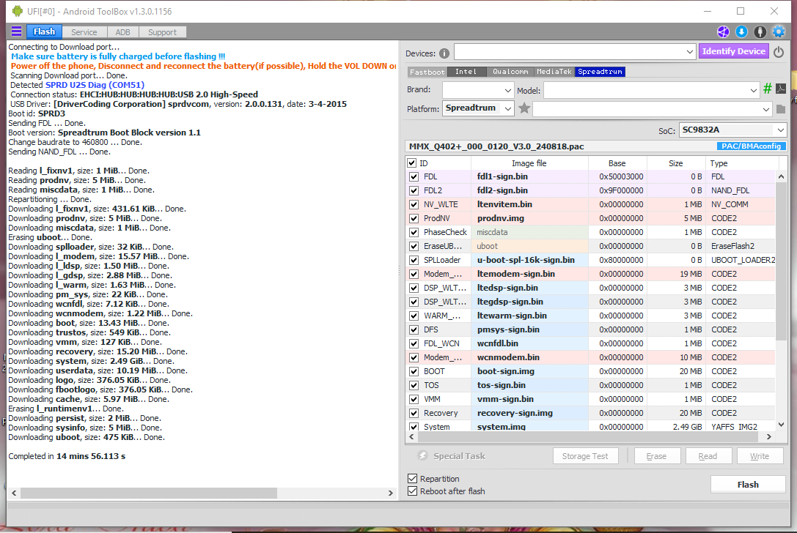Click the Type column header
The height and width of the screenshot is (533, 797).
[x=741, y=163]
